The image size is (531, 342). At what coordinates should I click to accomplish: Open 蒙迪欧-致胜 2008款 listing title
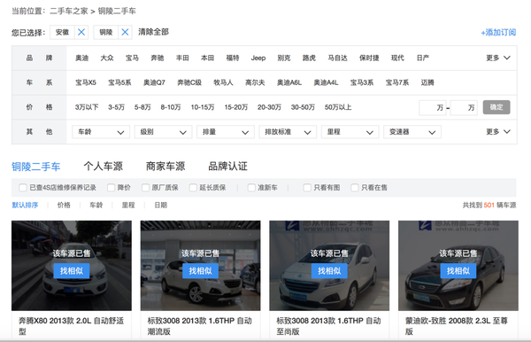[457, 326]
